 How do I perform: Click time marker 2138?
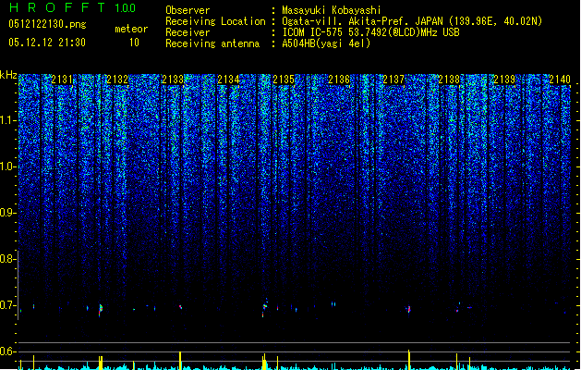coord(449,80)
